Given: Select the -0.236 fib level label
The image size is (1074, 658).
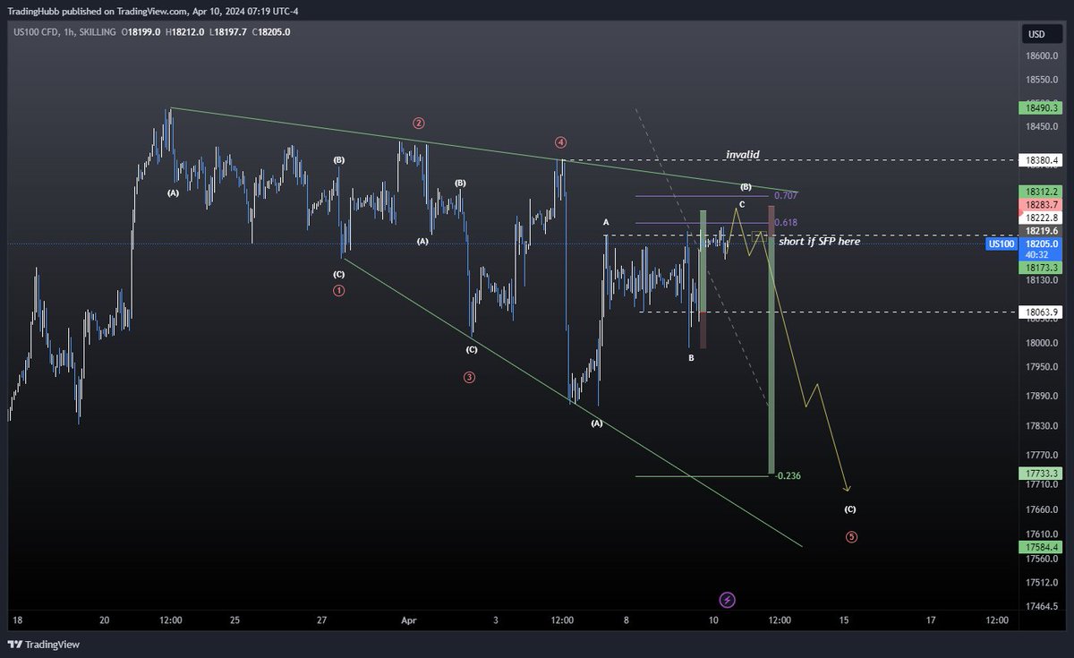Looking at the screenshot, I should pos(788,475).
